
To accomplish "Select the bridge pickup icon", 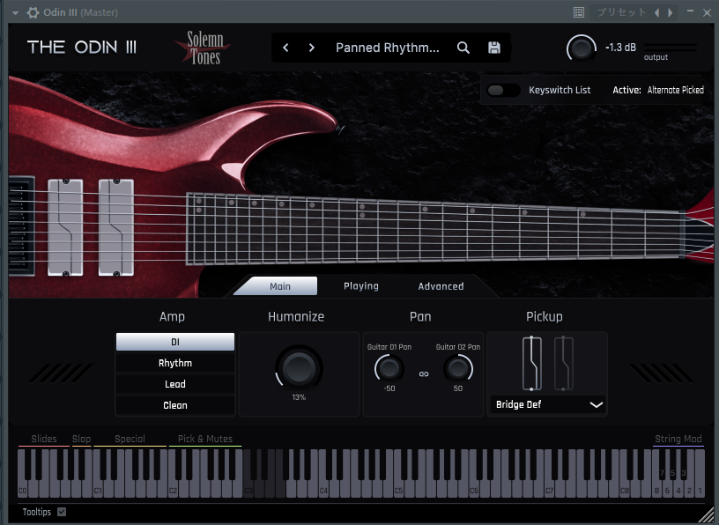I will pyautogui.click(x=532, y=363).
